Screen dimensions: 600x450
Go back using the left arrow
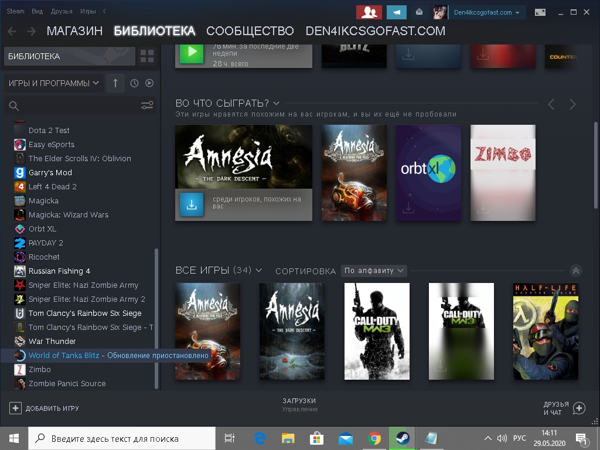tap(12, 31)
